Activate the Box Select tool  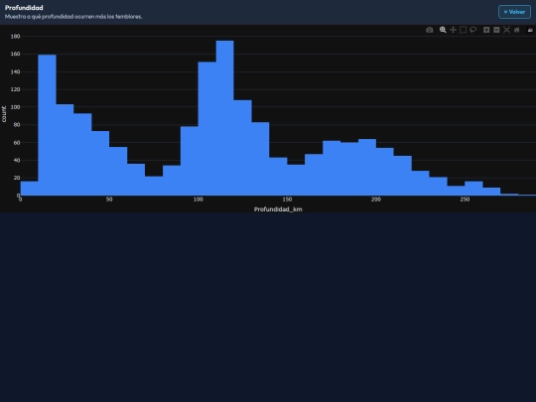[463, 30]
